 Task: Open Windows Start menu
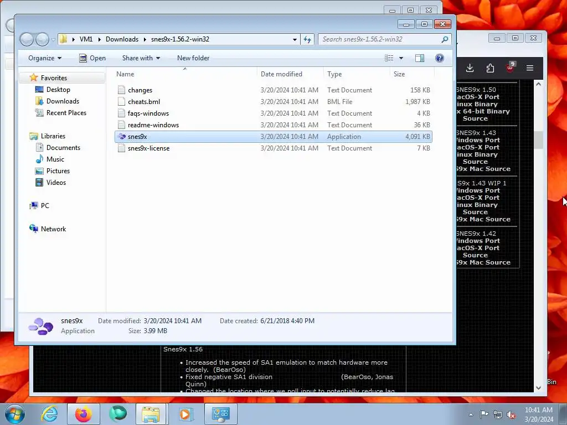click(x=14, y=414)
